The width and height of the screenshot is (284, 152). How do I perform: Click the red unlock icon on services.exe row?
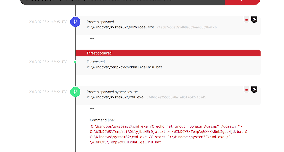[x=246, y=19]
